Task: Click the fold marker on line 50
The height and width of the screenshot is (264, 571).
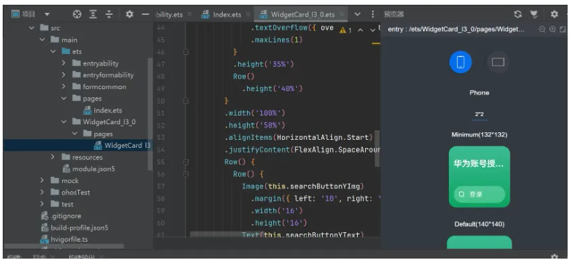Action: pyautogui.click(x=186, y=101)
